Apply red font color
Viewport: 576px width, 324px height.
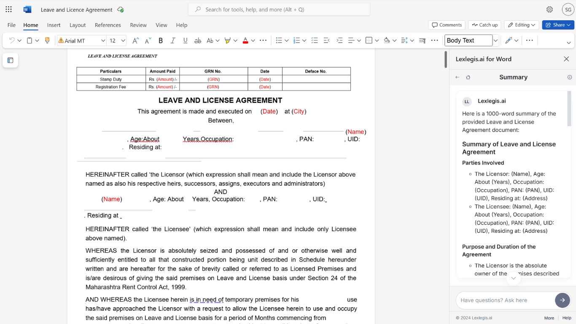tap(245, 40)
